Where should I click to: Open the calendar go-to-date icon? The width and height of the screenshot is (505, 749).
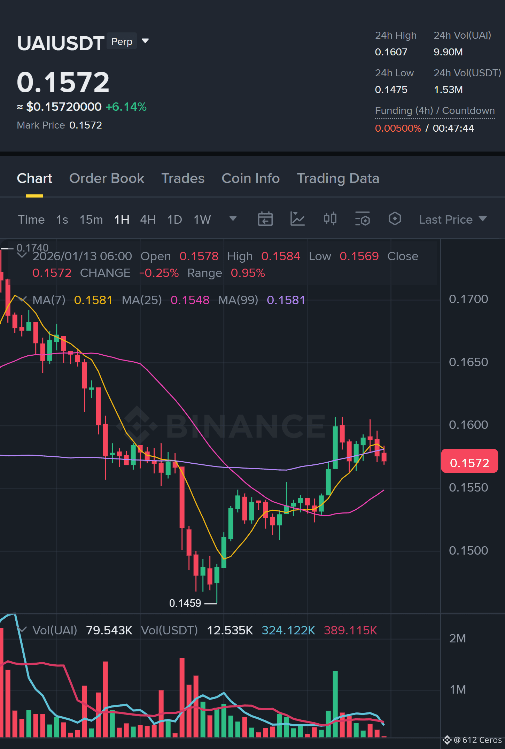[265, 219]
